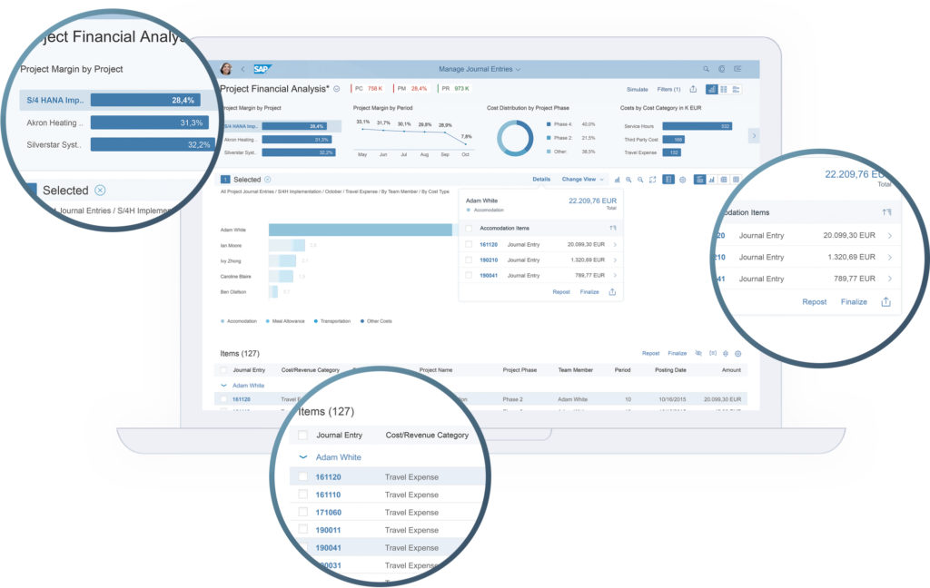Screen dimensions: 930x588
Task: Open chart settings gear in Selected toolbar
Action: [682, 180]
